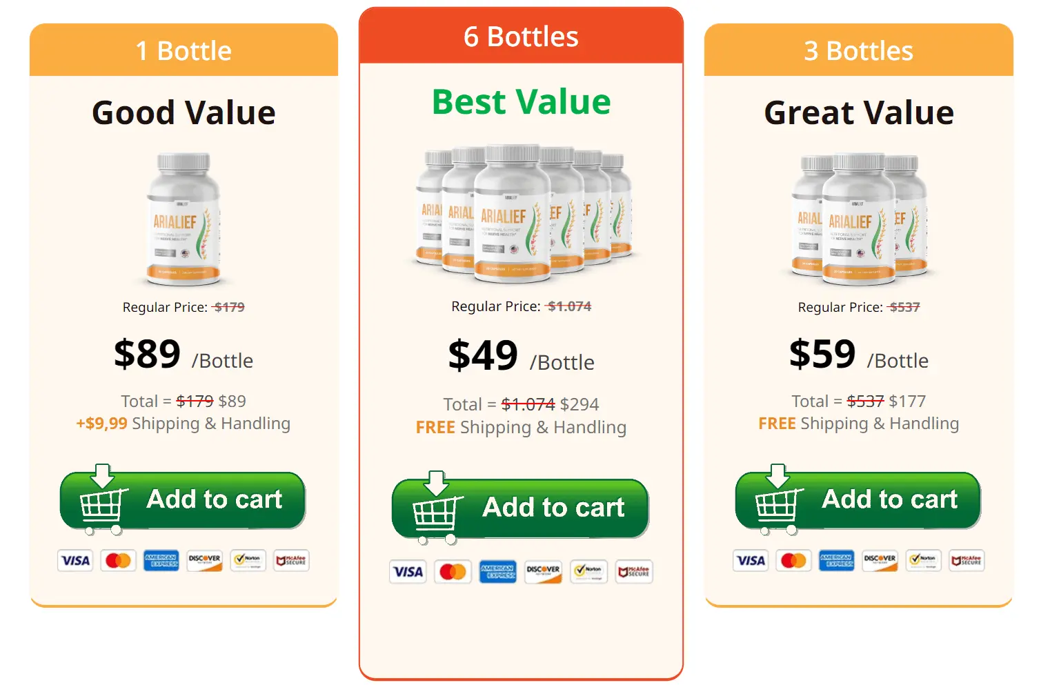Screen dimensions: 1050x685
Task: Click the Discover badge in the Best Value card
Action: [543, 572]
